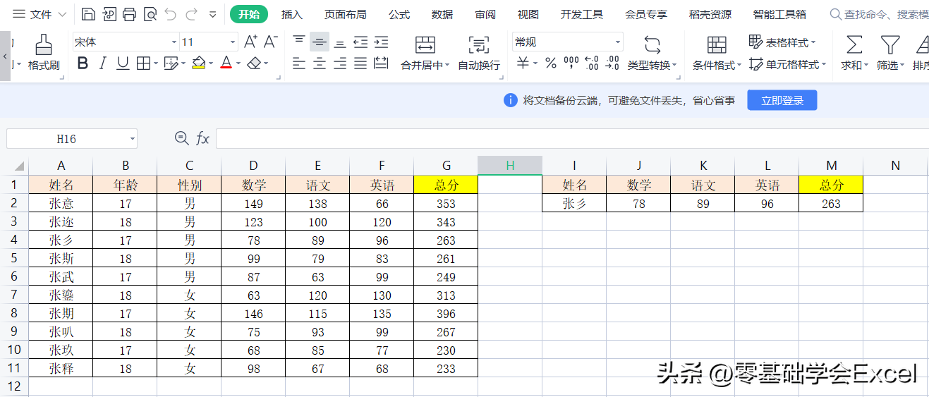Click the Decrease Indent icon

click(360, 42)
